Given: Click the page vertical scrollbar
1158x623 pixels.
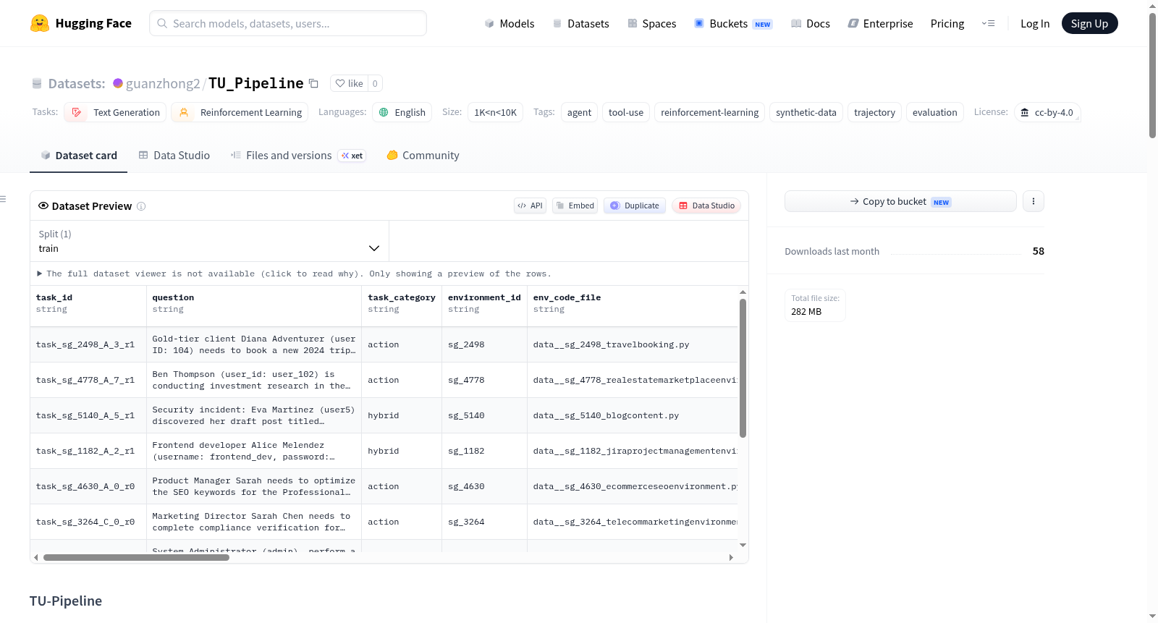Looking at the screenshot, I should click(1152, 75).
